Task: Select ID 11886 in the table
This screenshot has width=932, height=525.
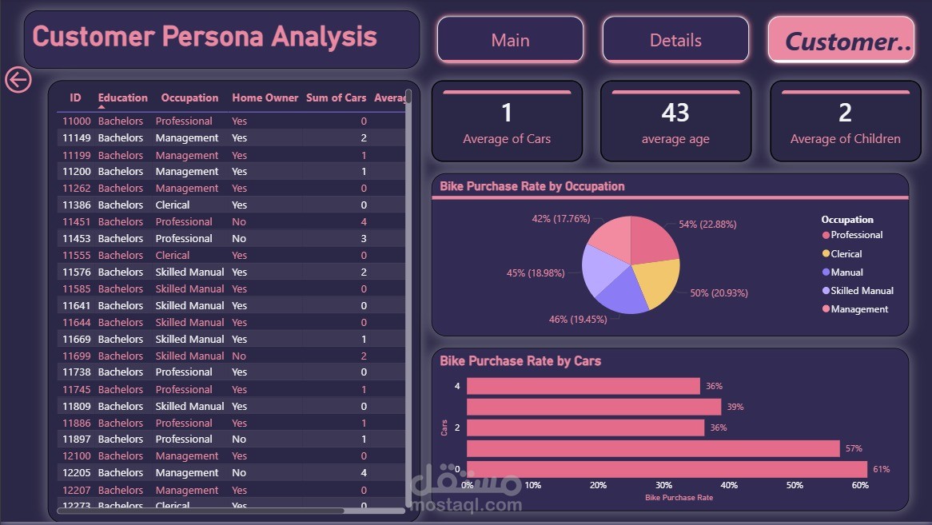Action: [x=77, y=423]
